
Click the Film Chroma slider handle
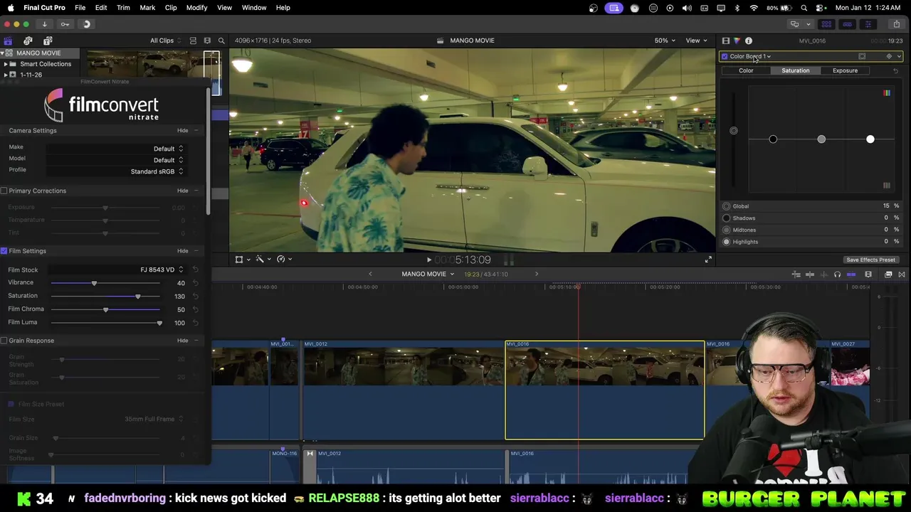(105, 310)
